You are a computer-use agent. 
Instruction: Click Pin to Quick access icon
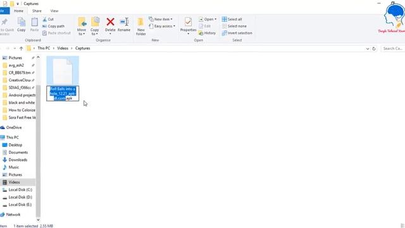pos(4,22)
